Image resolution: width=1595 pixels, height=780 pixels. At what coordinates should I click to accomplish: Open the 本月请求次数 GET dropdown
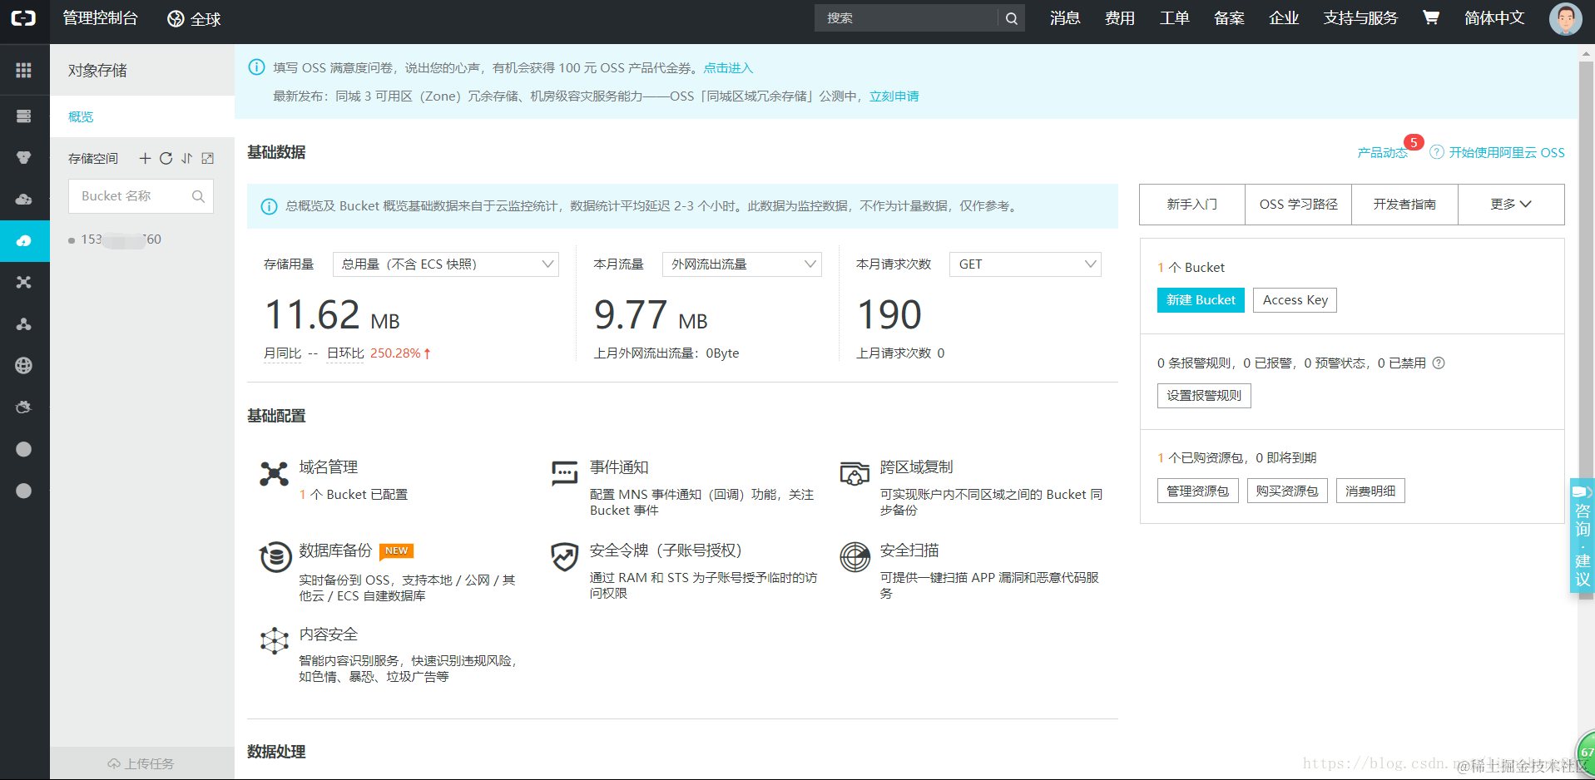(x=1025, y=264)
